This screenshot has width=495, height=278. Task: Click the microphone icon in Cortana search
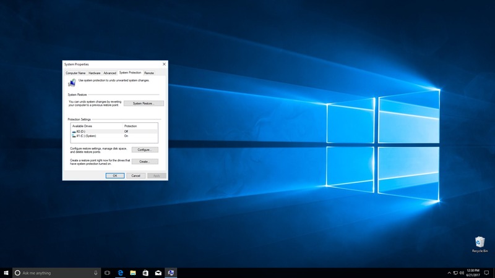[x=95, y=272]
